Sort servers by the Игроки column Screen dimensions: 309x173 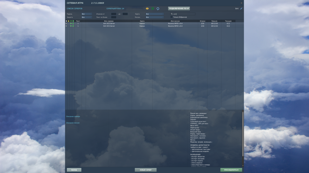tap(203, 21)
